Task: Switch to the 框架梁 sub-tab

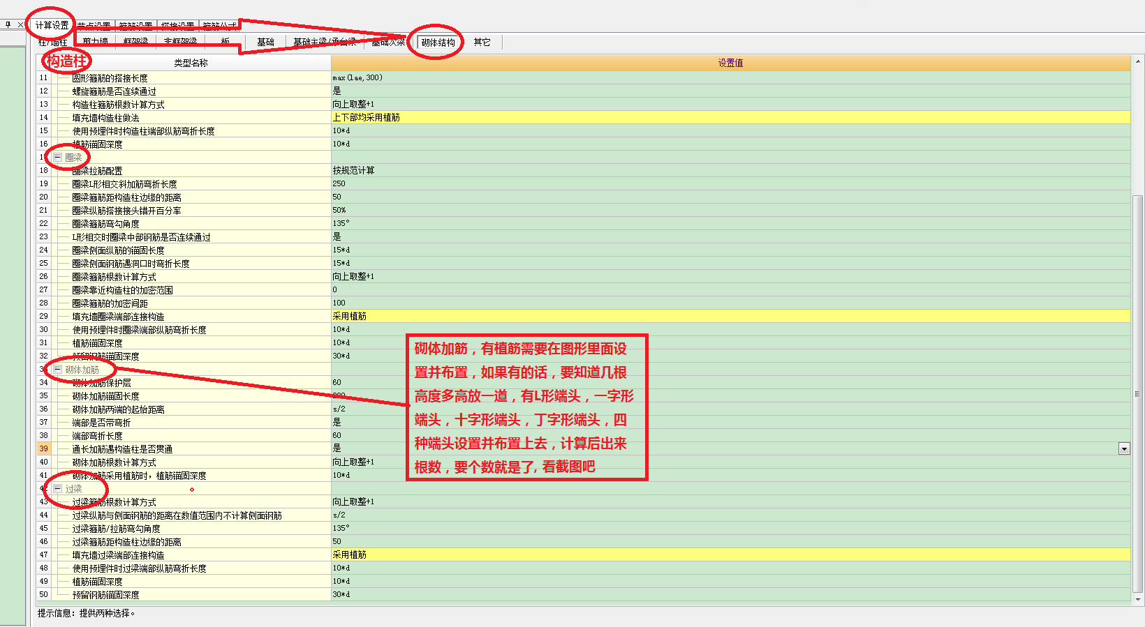Action: [136, 42]
